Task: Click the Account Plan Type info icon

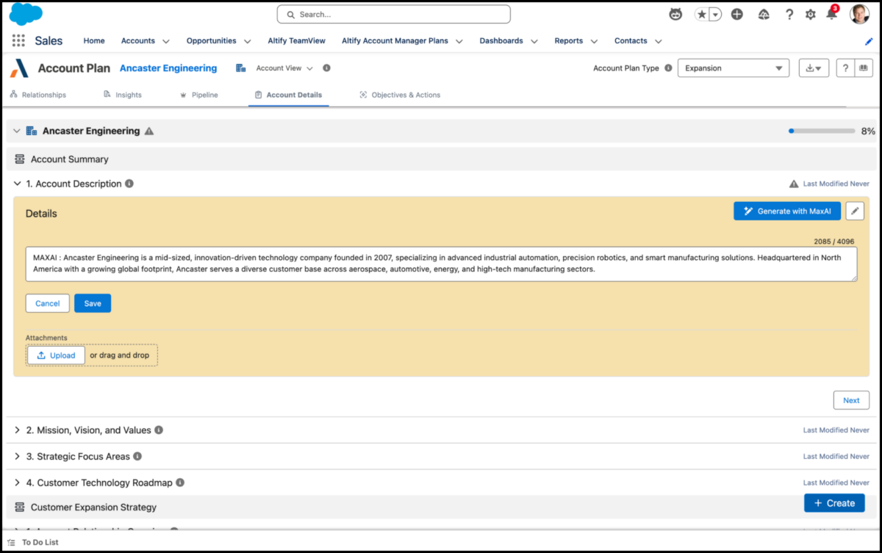Action: 668,68
